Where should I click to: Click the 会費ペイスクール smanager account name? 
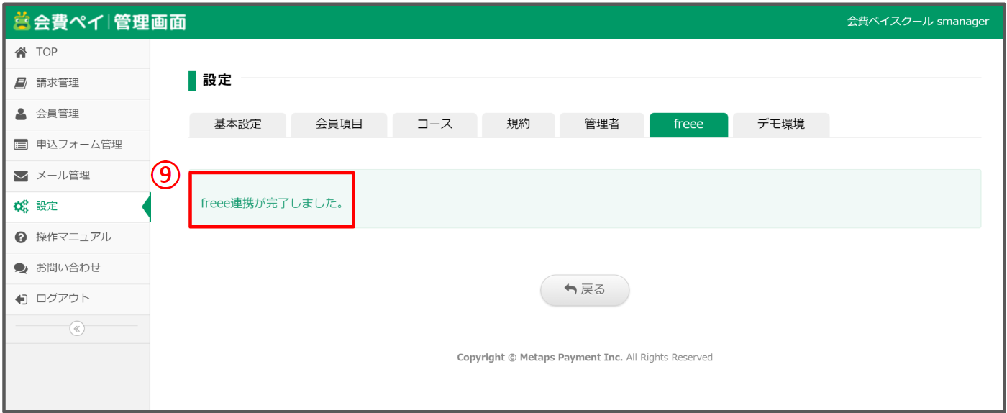[x=917, y=22]
